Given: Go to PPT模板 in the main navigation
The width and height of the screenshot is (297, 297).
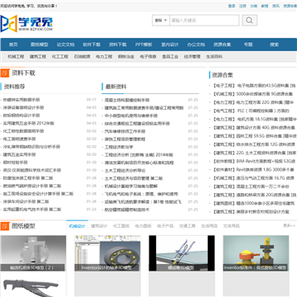Looking at the screenshot, I should (x=144, y=45).
